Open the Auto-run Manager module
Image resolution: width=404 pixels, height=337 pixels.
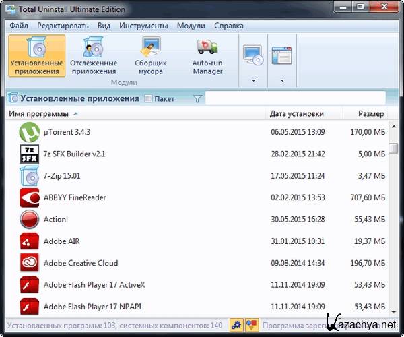(x=207, y=56)
